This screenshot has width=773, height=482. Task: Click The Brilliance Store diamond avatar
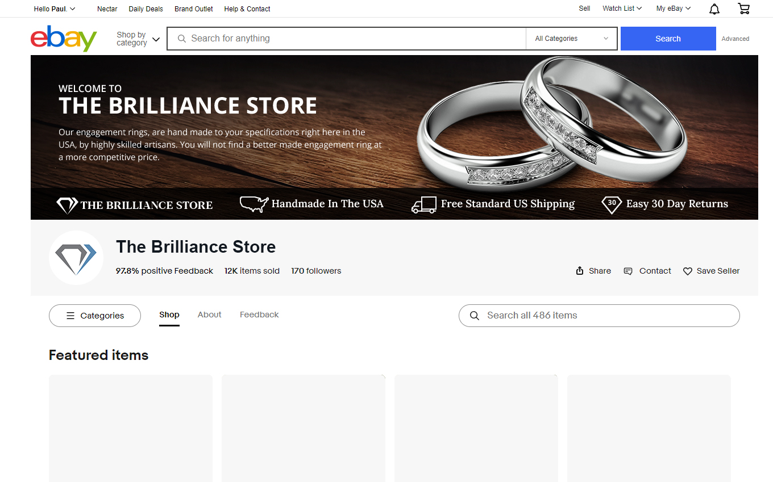coord(76,258)
